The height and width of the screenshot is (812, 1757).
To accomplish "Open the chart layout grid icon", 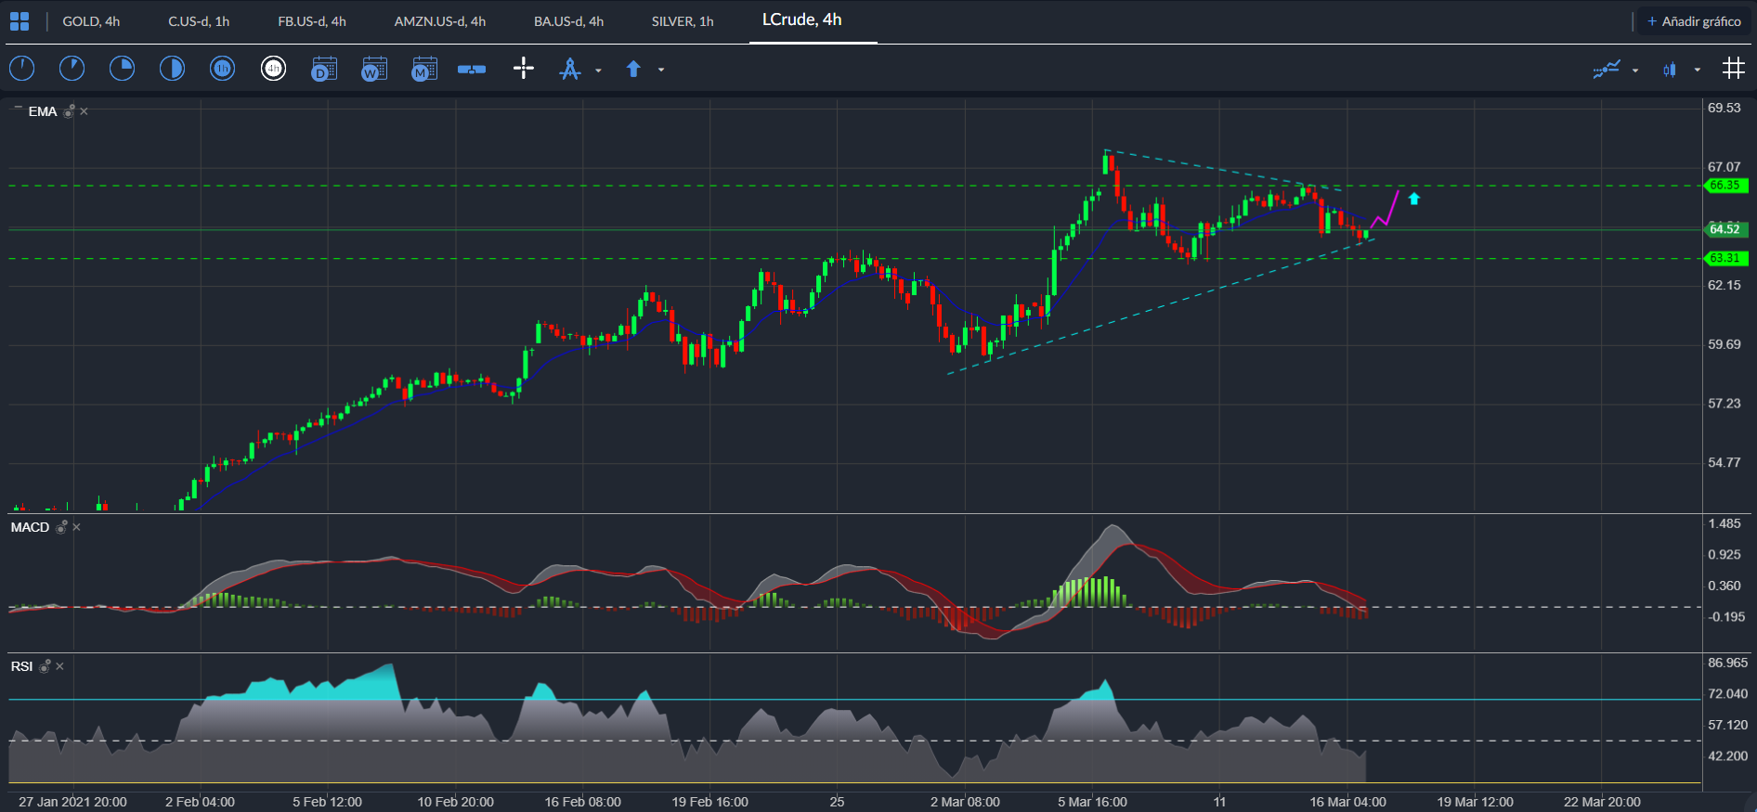I will 20,21.
